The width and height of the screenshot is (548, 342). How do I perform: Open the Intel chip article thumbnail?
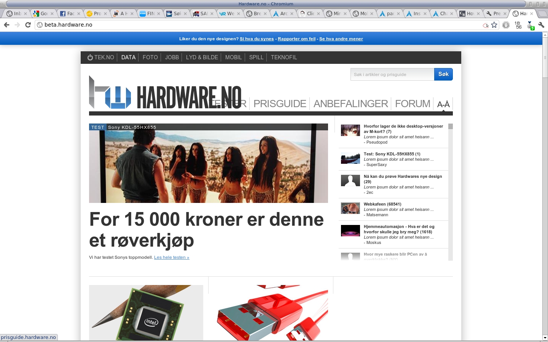146,313
